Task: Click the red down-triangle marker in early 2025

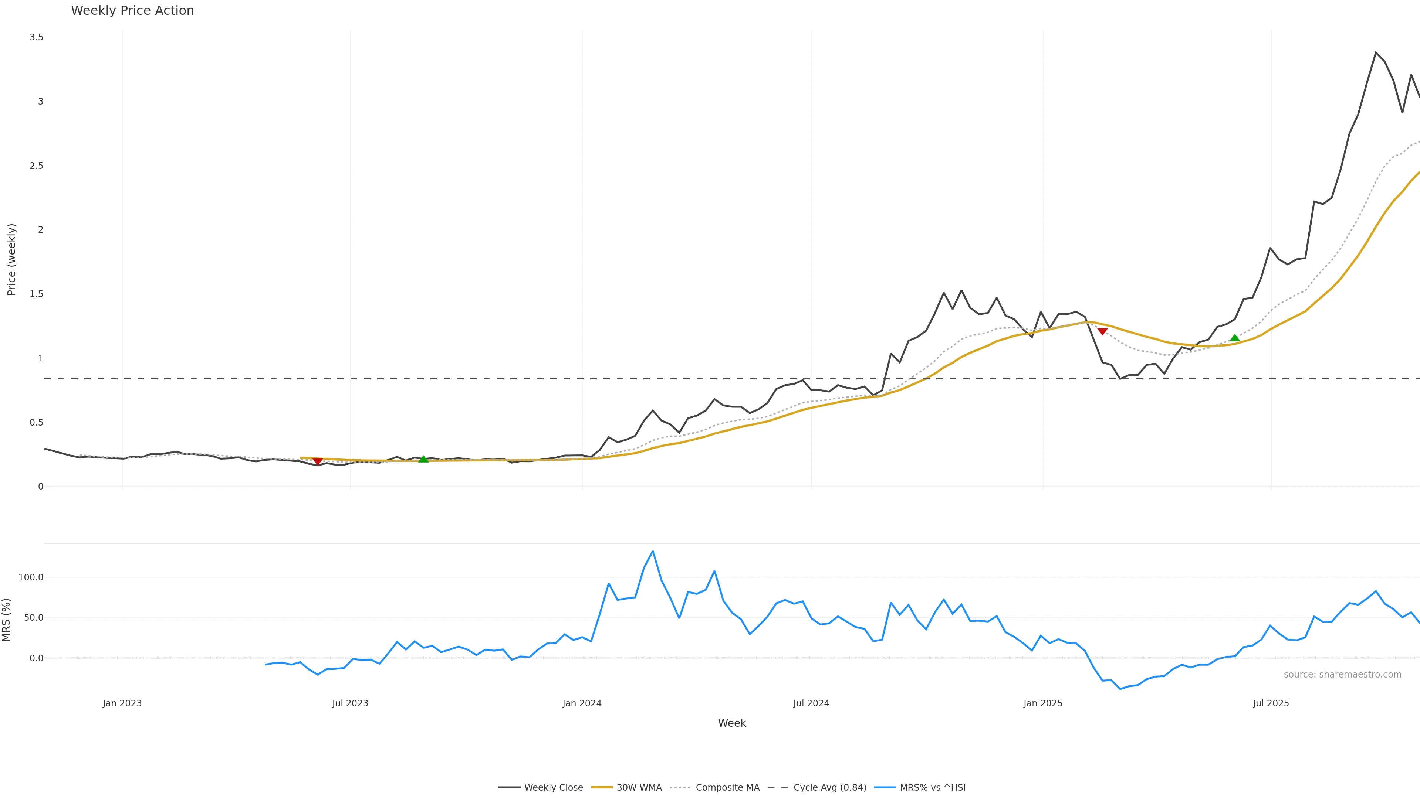Action: tap(1102, 331)
